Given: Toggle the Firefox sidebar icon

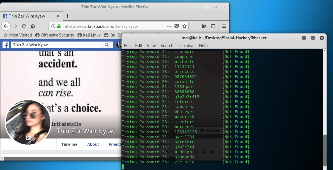Looking at the screenshot, I should click(213, 26).
